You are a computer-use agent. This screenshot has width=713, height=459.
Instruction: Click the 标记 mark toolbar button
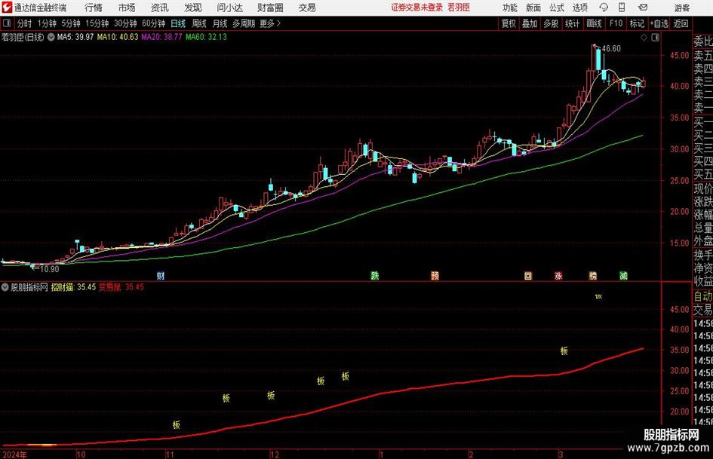coord(637,23)
